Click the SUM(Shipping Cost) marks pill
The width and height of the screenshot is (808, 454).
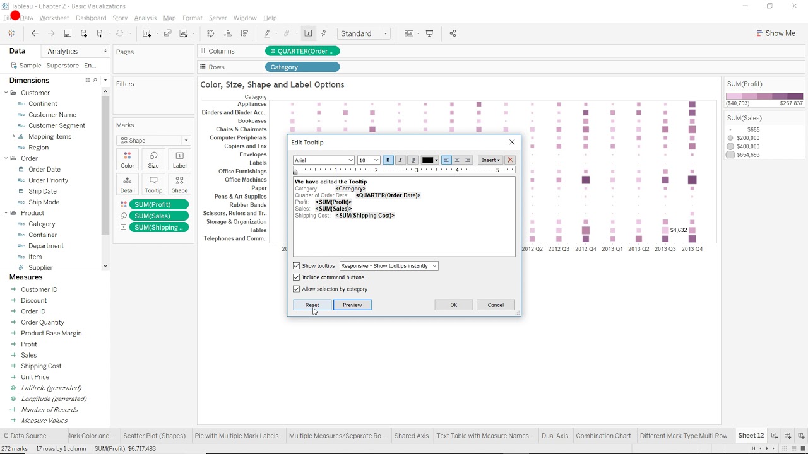(159, 228)
